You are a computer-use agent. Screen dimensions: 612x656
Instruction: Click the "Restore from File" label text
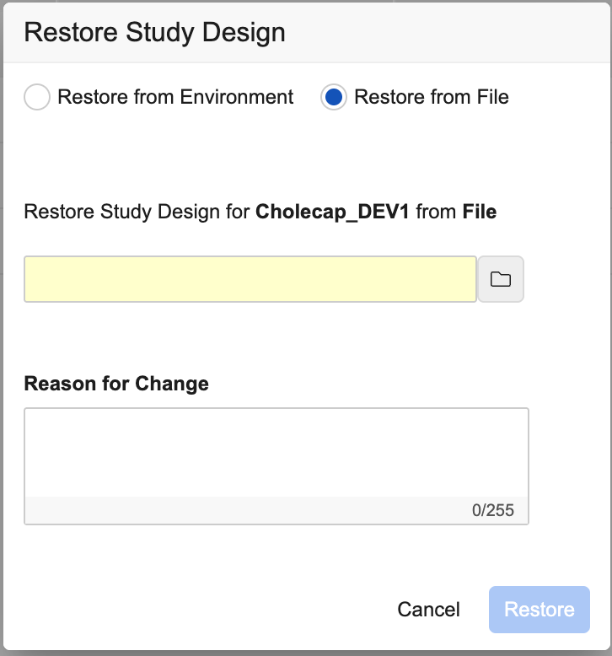click(432, 97)
